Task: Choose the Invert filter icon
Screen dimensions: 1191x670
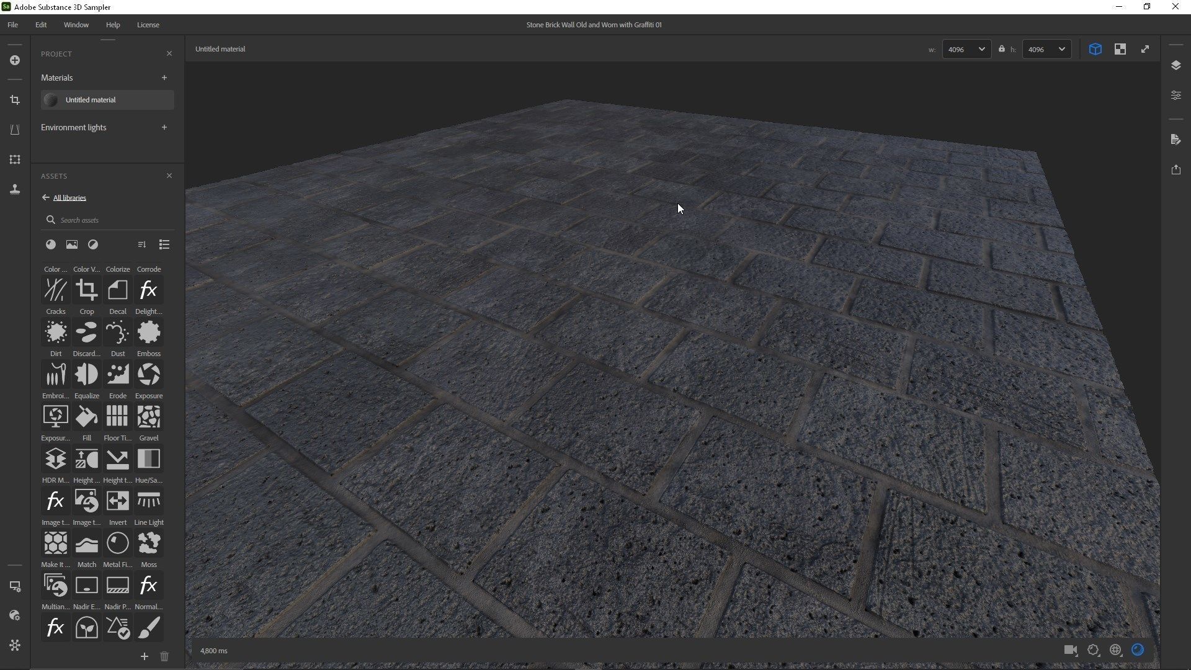Action: click(x=117, y=501)
